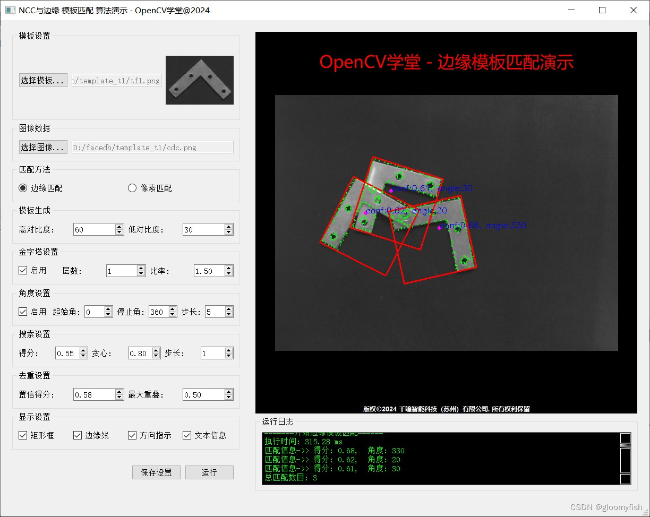Click the 置信得分 input field
The height and width of the screenshot is (517, 650).
pyautogui.click(x=90, y=394)
